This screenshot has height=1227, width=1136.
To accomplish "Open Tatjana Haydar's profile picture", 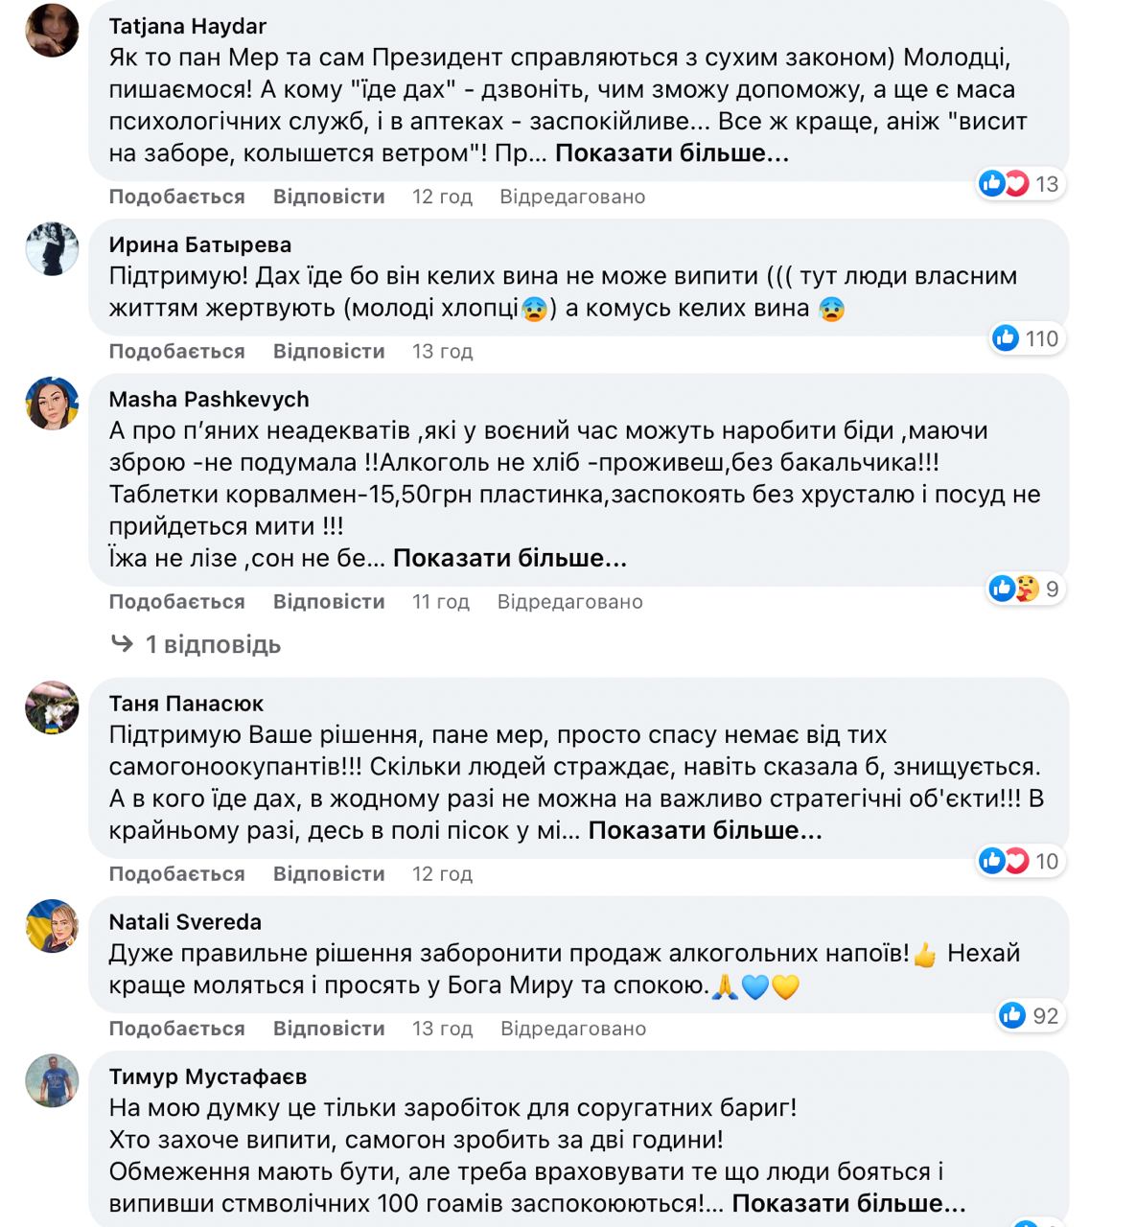I will click(52, 31).
